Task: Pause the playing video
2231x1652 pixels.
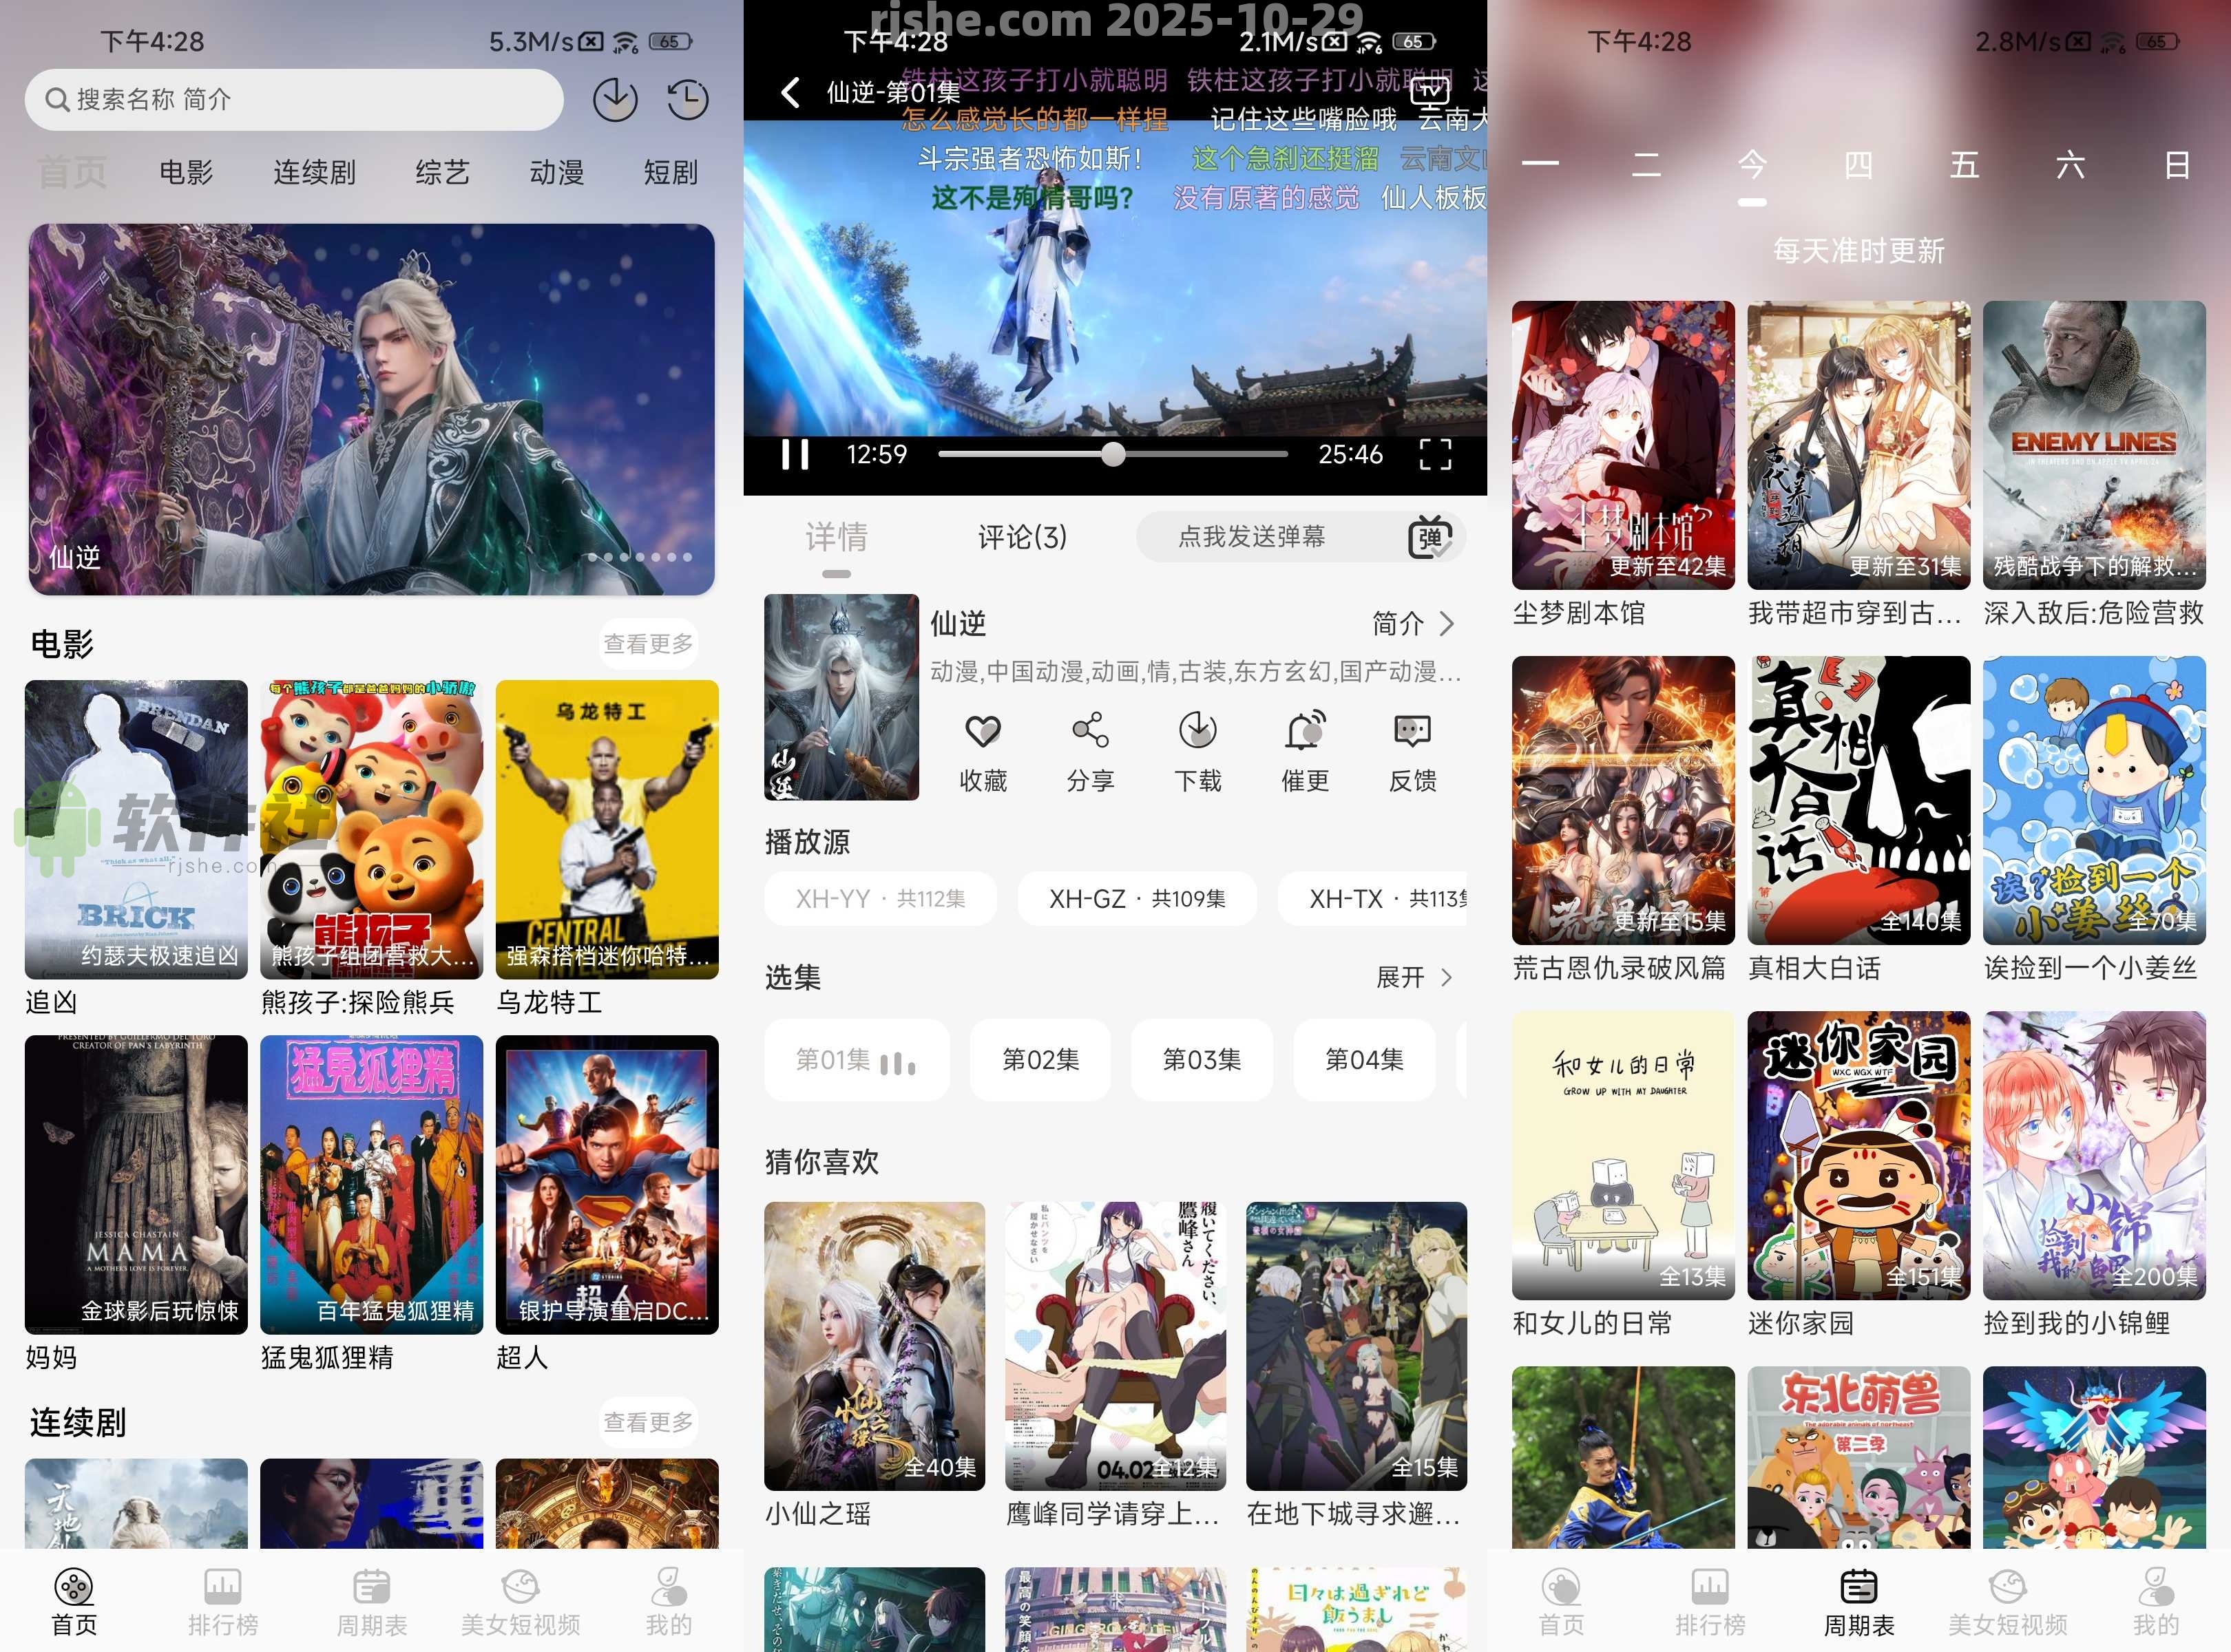Action: click(x=795, y=454)
